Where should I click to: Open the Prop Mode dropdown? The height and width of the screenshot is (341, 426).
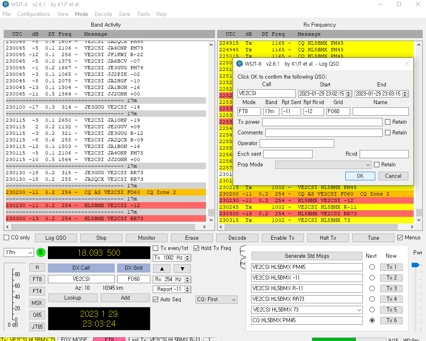323,165
